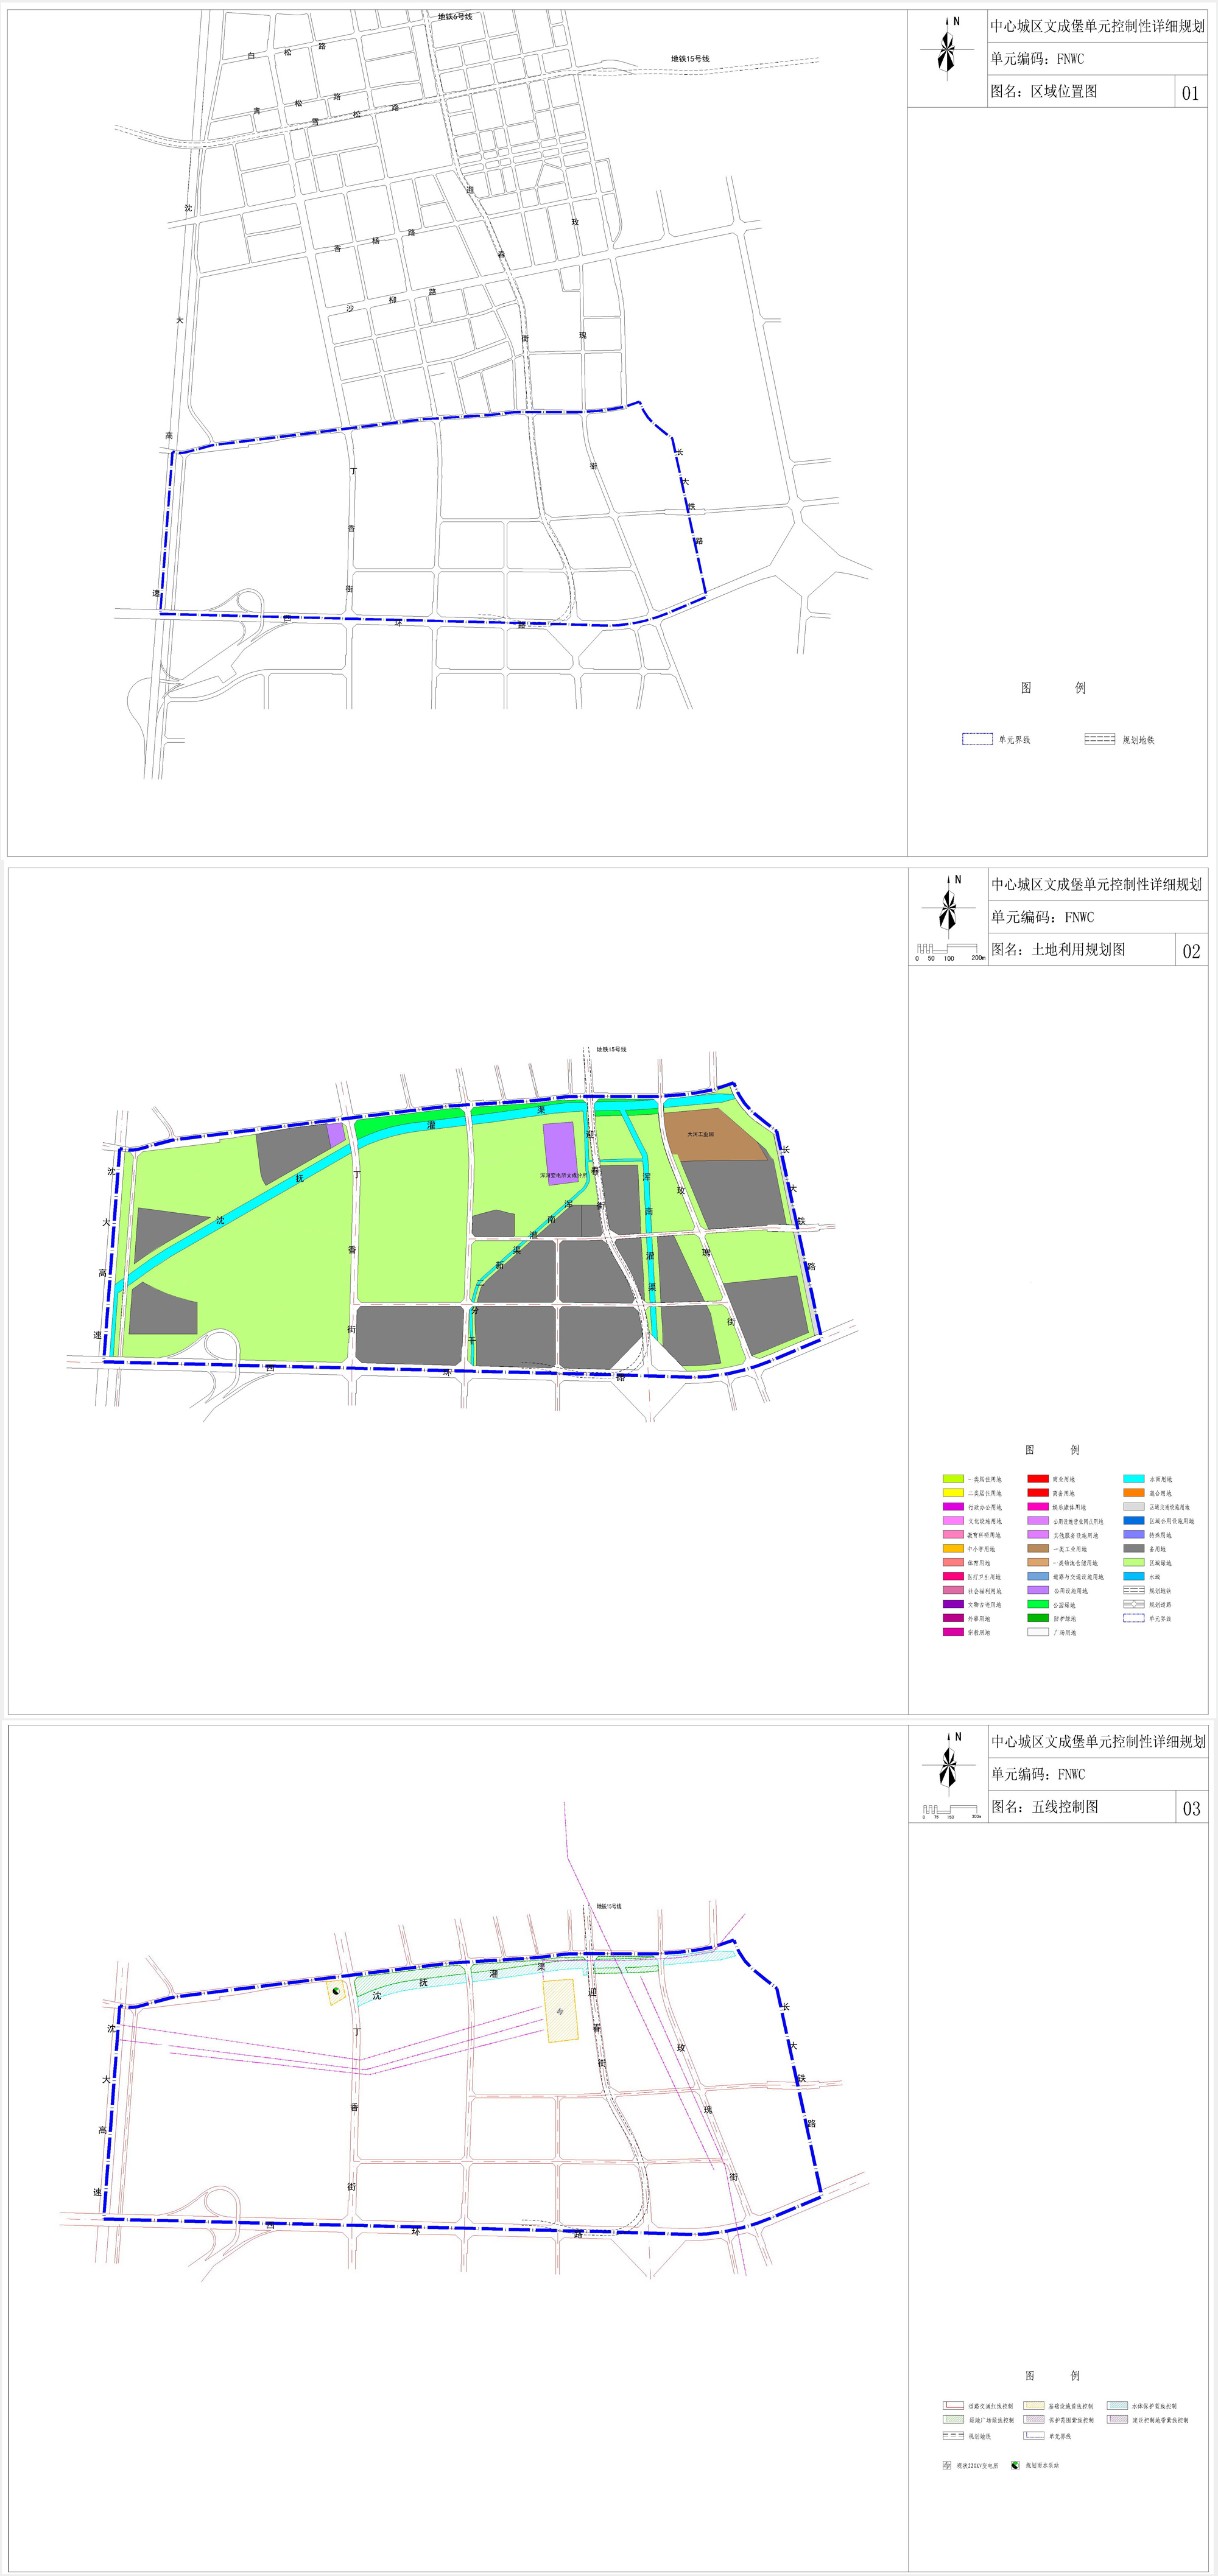Click the cyan 水面用地 legend swatch
Image resolution: width=1218 pixels, height=2576 pixels.
[x=1133, y=1478]
